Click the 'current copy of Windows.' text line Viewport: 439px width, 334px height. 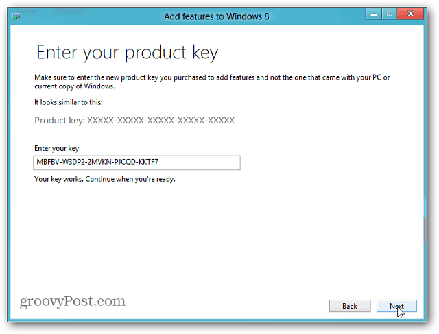(x=75, y=86)
